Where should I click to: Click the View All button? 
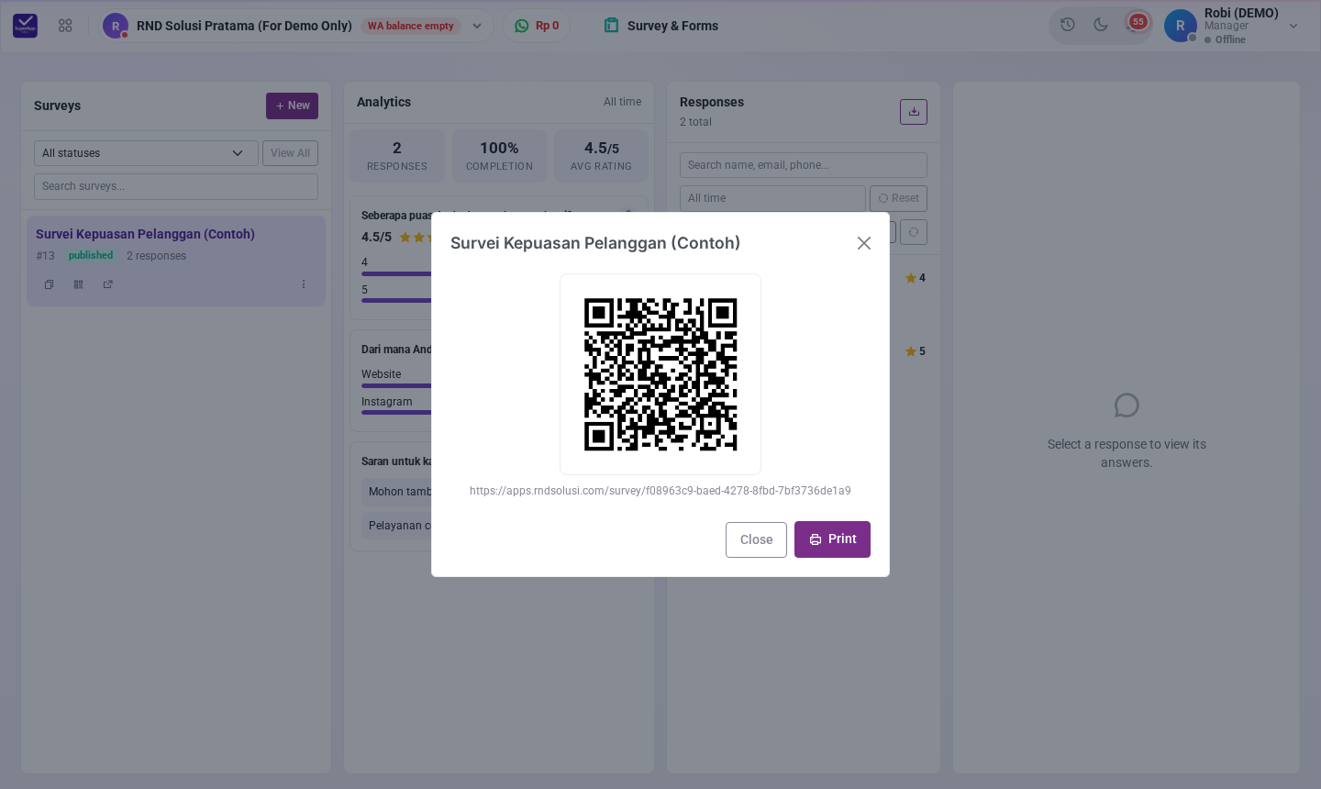290,153
